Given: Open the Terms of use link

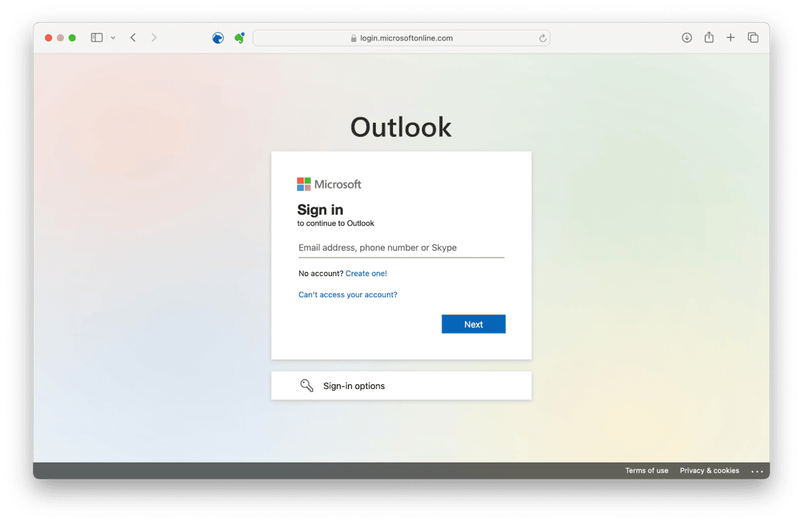Looking at the screenshot, I should click(646, 471).
